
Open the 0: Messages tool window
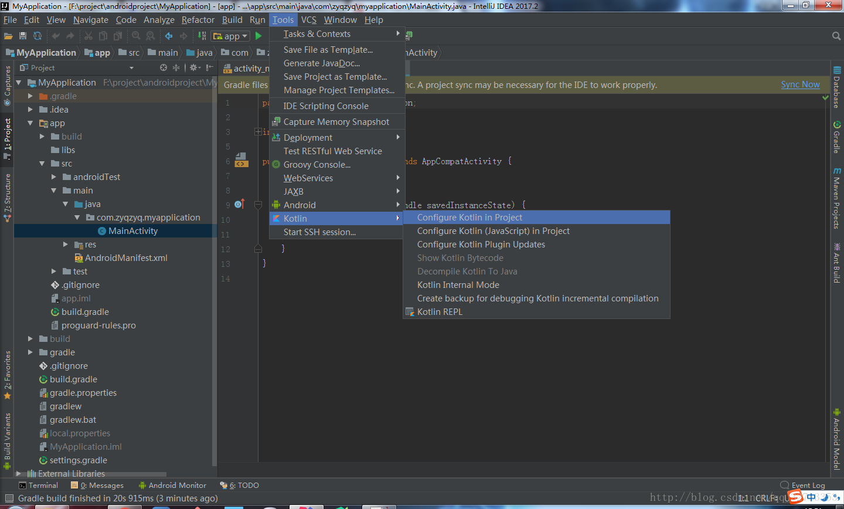point(97,486)
